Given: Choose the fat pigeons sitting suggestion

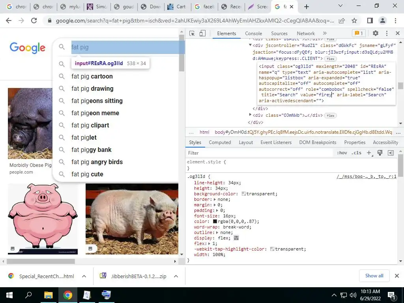Looking at the screenshot, I should 97,101.
